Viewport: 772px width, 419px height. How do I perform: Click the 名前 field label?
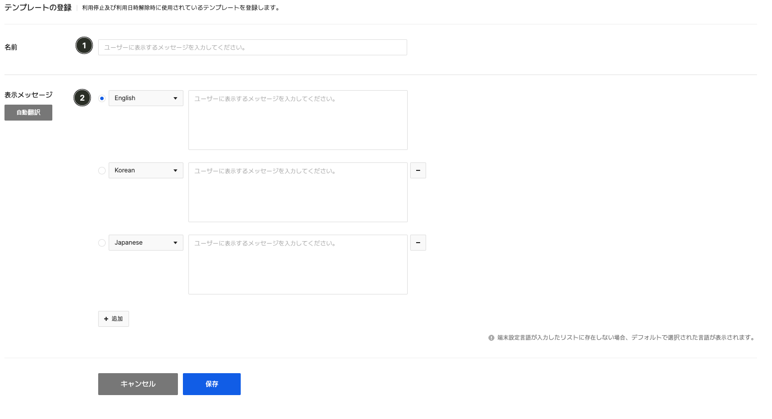click(x=11, y=47)
